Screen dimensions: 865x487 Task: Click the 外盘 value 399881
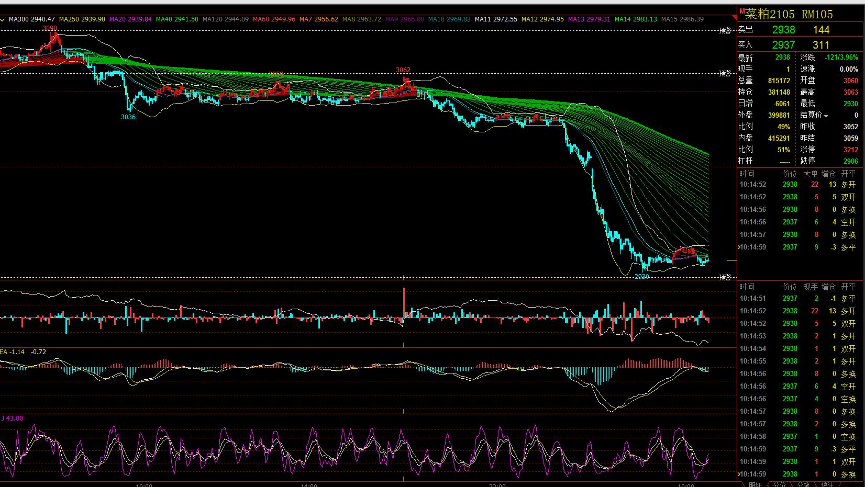coord(779,115)
